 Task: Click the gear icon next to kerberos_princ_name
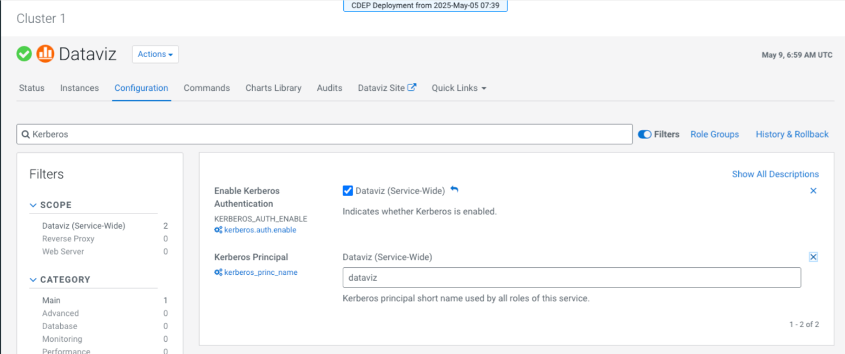point(218,273)
